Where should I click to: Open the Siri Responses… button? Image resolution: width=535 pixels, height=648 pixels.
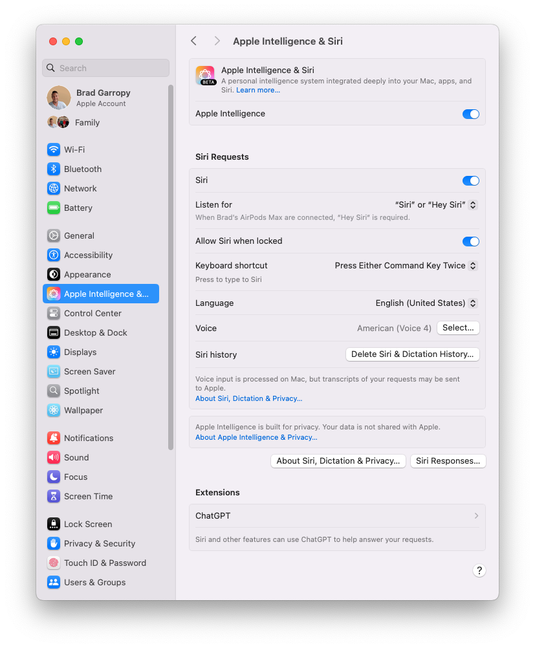click(448, 461)
